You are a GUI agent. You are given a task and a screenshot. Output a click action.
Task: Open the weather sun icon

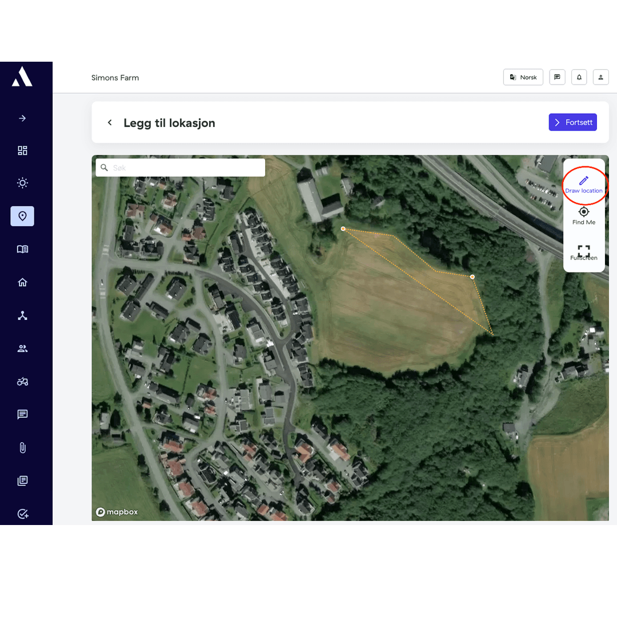coord(22,183)
